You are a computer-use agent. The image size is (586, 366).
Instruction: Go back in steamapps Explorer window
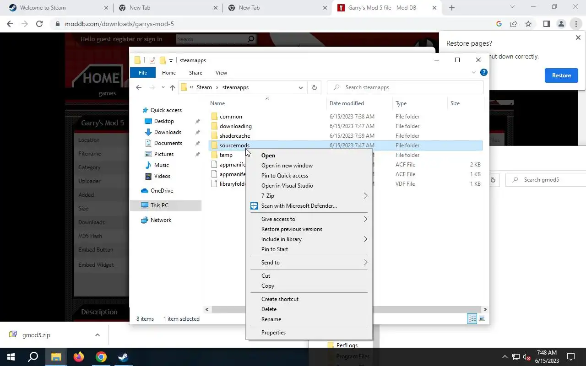139,87
